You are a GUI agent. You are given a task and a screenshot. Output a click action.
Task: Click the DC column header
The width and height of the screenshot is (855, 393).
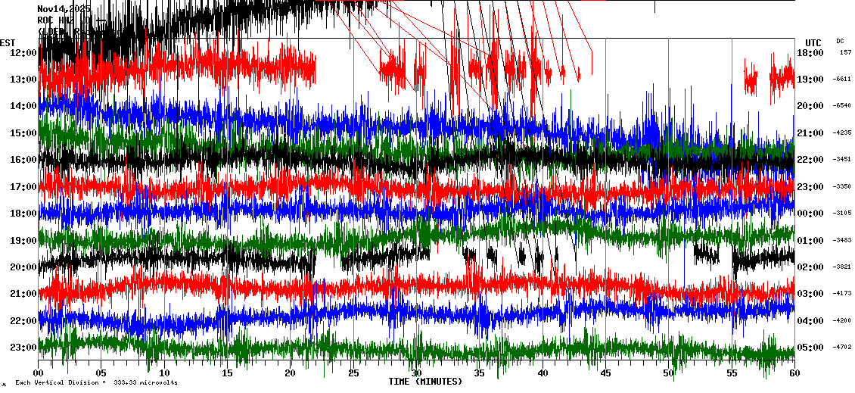click(840, 41)
